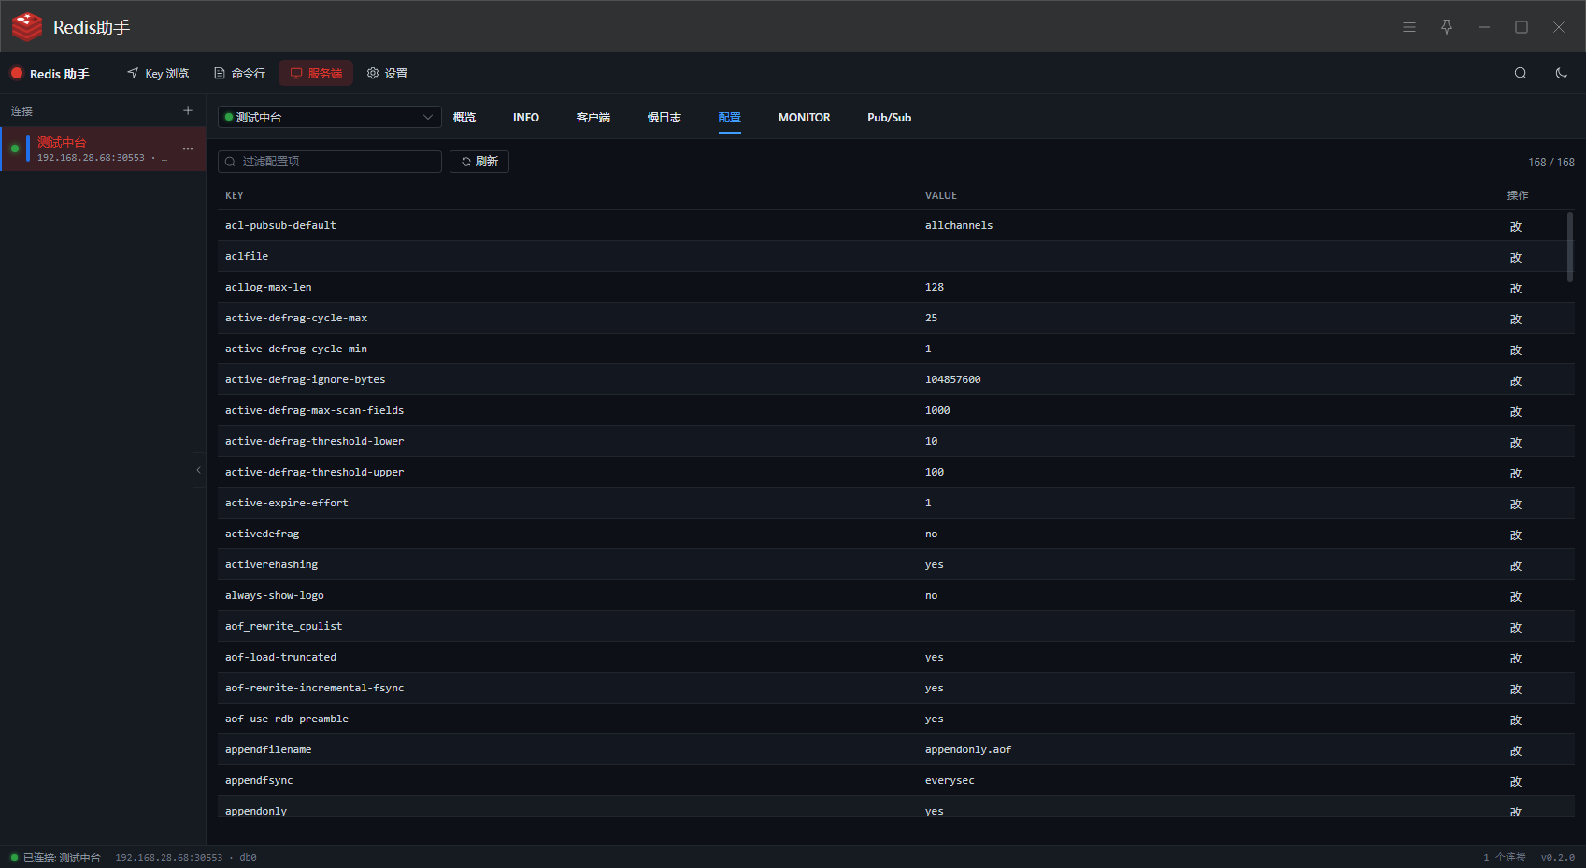Viewport: 1586px width, 868px height.
Task: Edit the activerehashing config value
Action: coord(1516,565)
